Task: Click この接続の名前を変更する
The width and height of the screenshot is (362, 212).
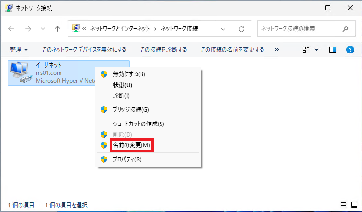Action: pyautogui.click(x=233, y=50)
